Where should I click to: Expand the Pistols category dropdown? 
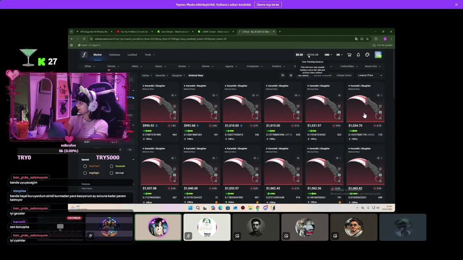point(113,66)
